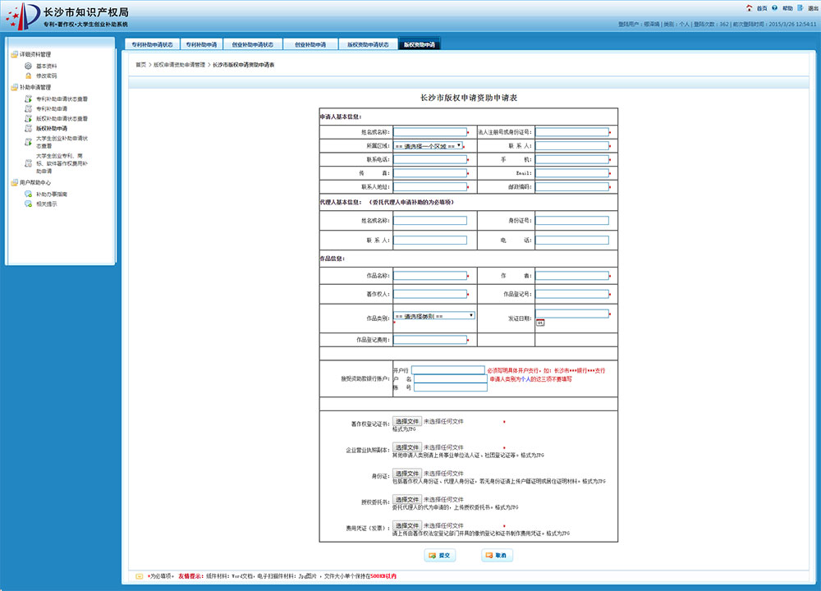Click the applicant 姓名或名称 input field

click(429, 131)
